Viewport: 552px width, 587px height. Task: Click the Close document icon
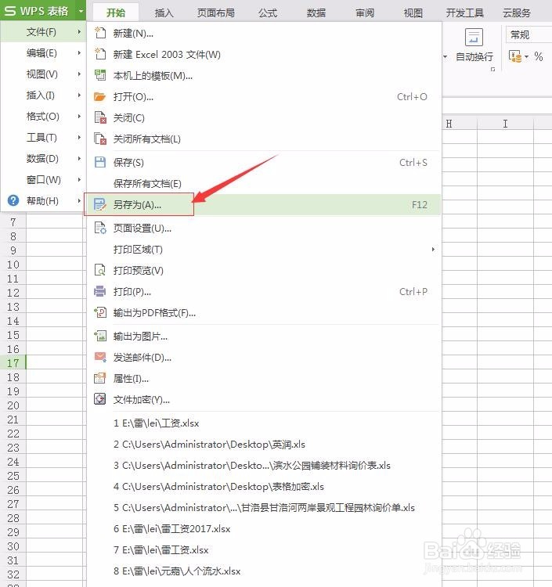coord(99,117)
